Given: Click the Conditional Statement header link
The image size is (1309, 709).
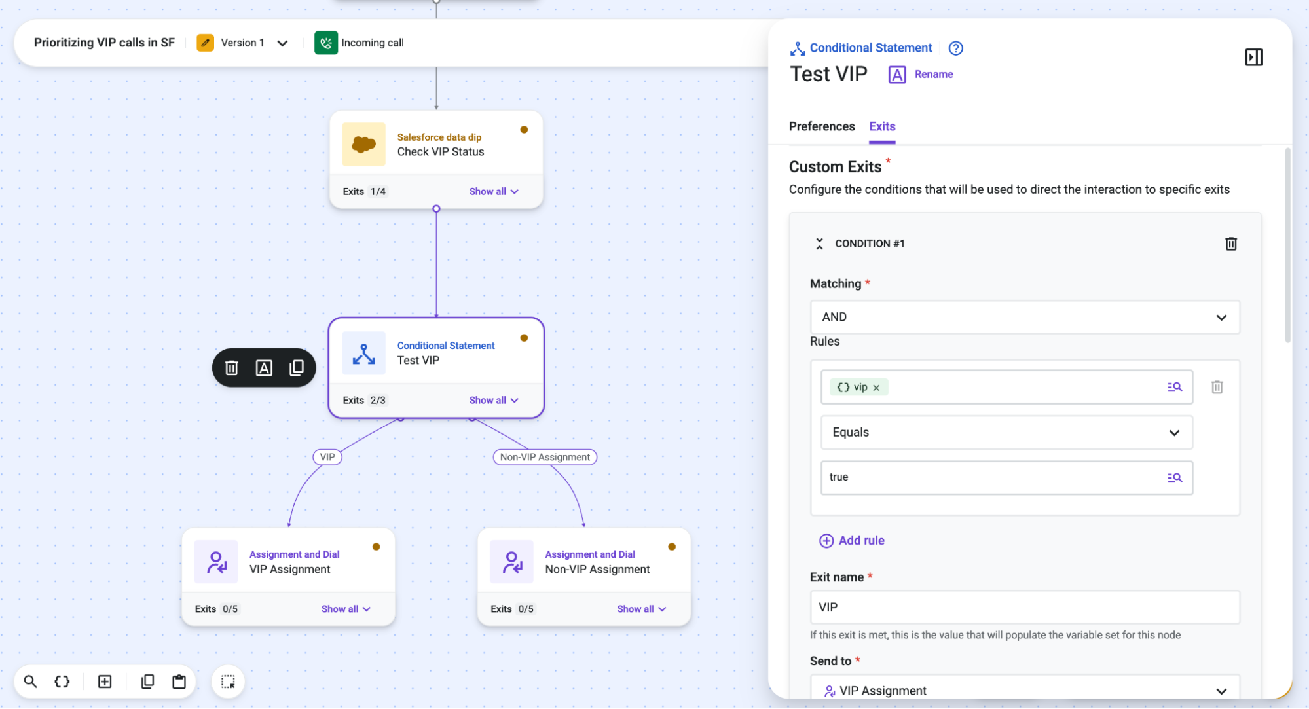Looking at the screenshot, I should pyautogui.click(x=870, y=48).
